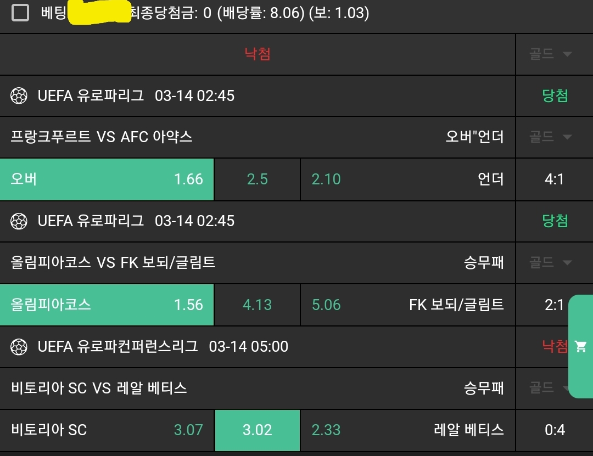Select the 오버 1.66 odds option
This screenshot has width=593, height=456.
click(107, 179)
